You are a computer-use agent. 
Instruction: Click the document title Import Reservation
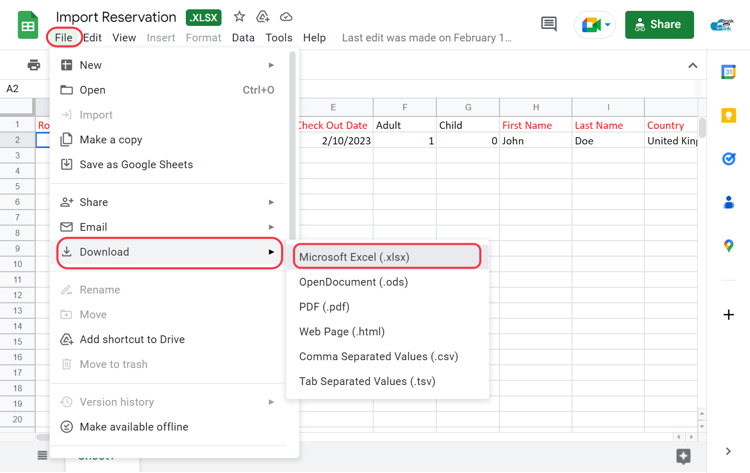coord(116,17)
